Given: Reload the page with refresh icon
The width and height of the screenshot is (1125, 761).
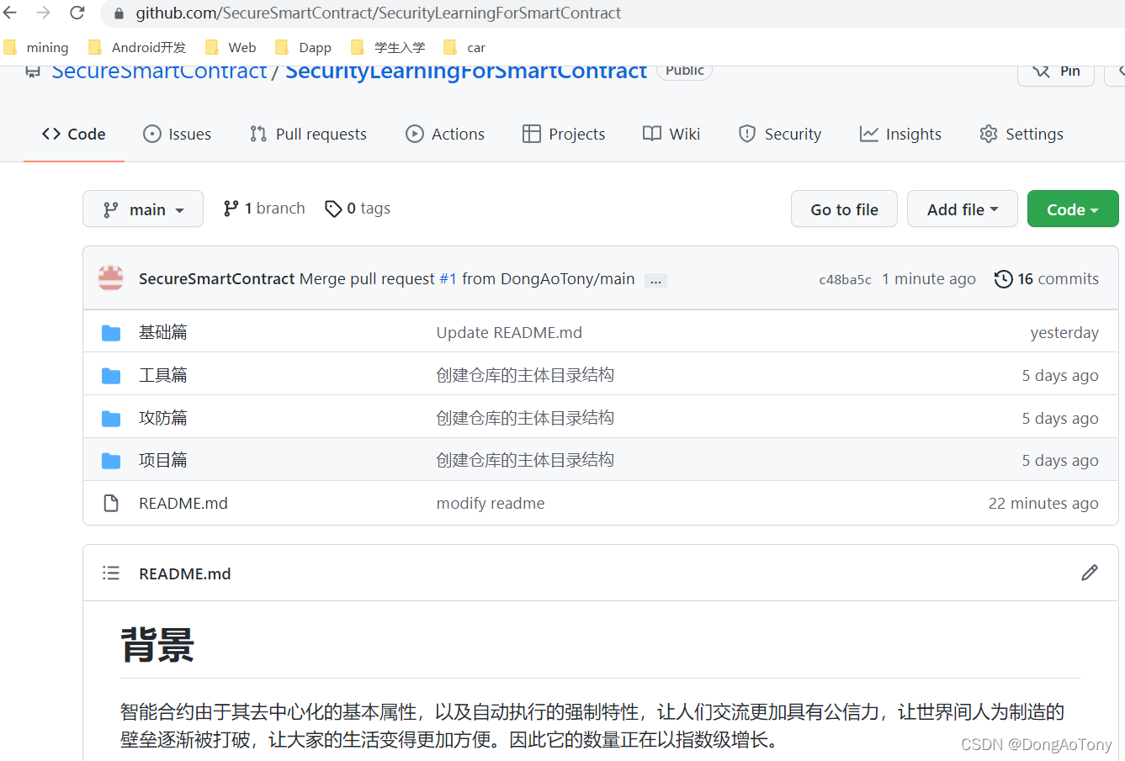Looking at the screenshot, I should click(x=77, y=13).
